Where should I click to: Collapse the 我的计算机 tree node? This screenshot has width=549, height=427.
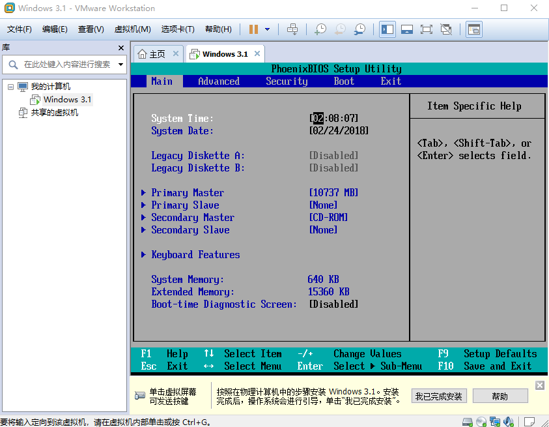click(11, 87)
